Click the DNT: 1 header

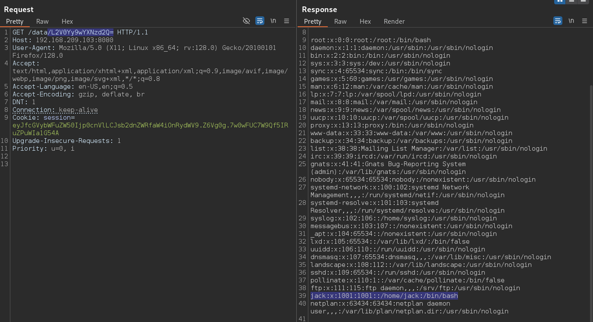(24, 102)
